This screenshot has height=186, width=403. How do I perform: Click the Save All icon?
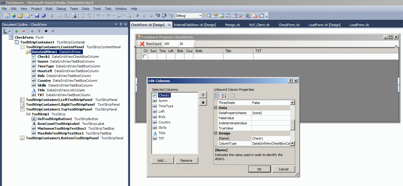tap(44, 16)
